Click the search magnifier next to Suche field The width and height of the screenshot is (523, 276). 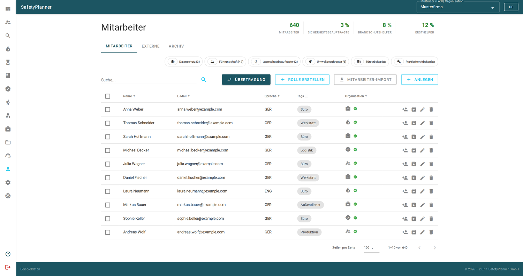point(204,80)
